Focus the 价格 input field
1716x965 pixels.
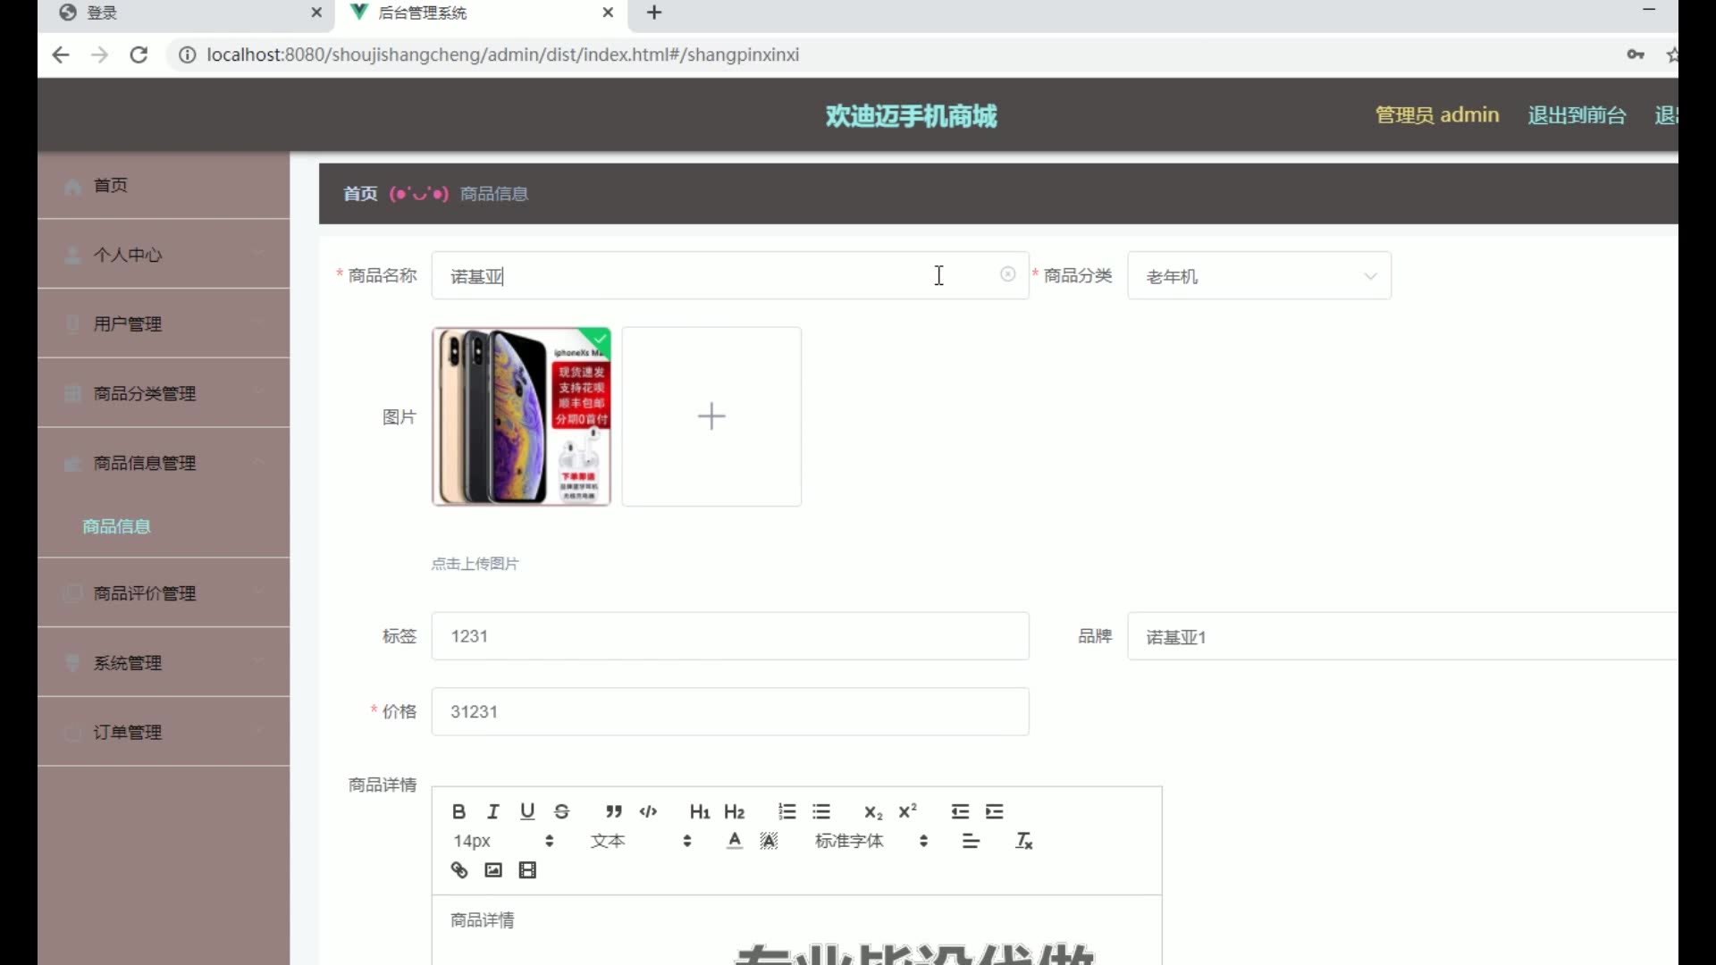pyautogui.click(x=729, y=711)
